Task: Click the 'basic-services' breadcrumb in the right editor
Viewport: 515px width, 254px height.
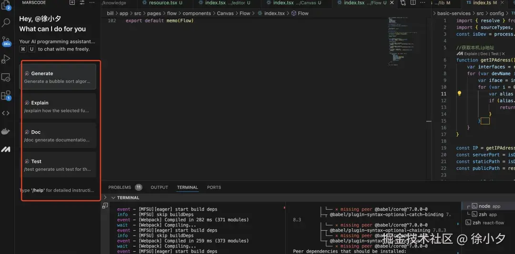Action: click(454, 13)
